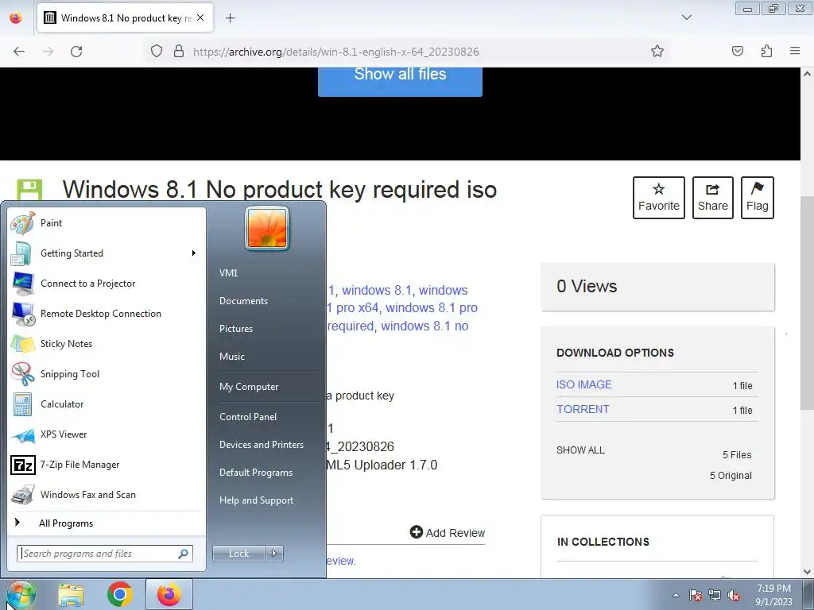The image size is (814, 610).
Task: Click the user account picture
Action: [x=267, y=228]
